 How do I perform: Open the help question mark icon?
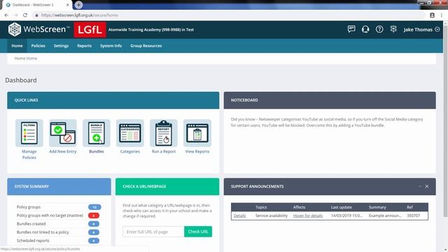pos(379,29)
